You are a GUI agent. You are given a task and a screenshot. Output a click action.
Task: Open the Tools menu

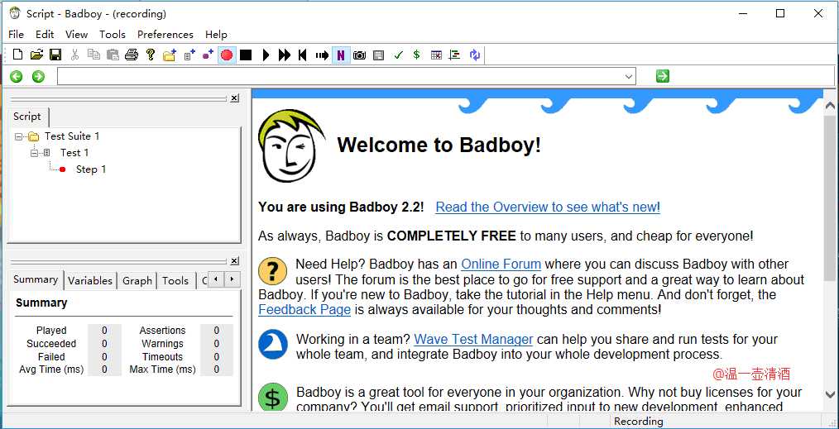pos(113,34)
